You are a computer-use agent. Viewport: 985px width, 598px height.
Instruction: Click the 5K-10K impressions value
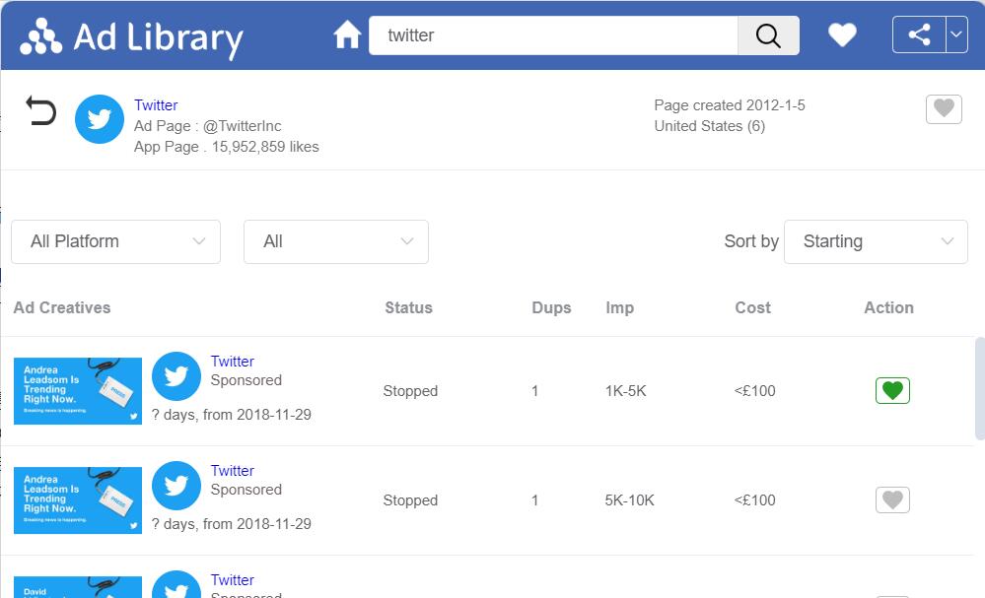(629, 500)
